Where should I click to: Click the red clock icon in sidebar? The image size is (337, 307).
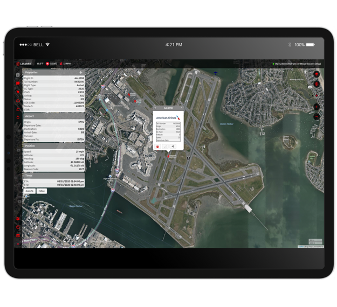point(18,227)
